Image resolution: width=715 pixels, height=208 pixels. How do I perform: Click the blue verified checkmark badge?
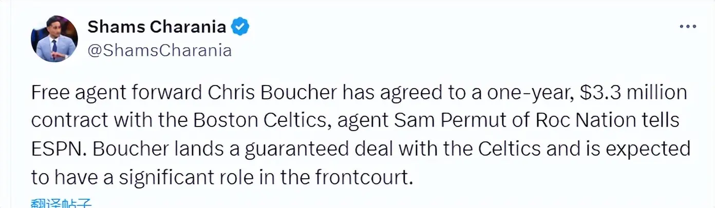[x=239, y=26]
